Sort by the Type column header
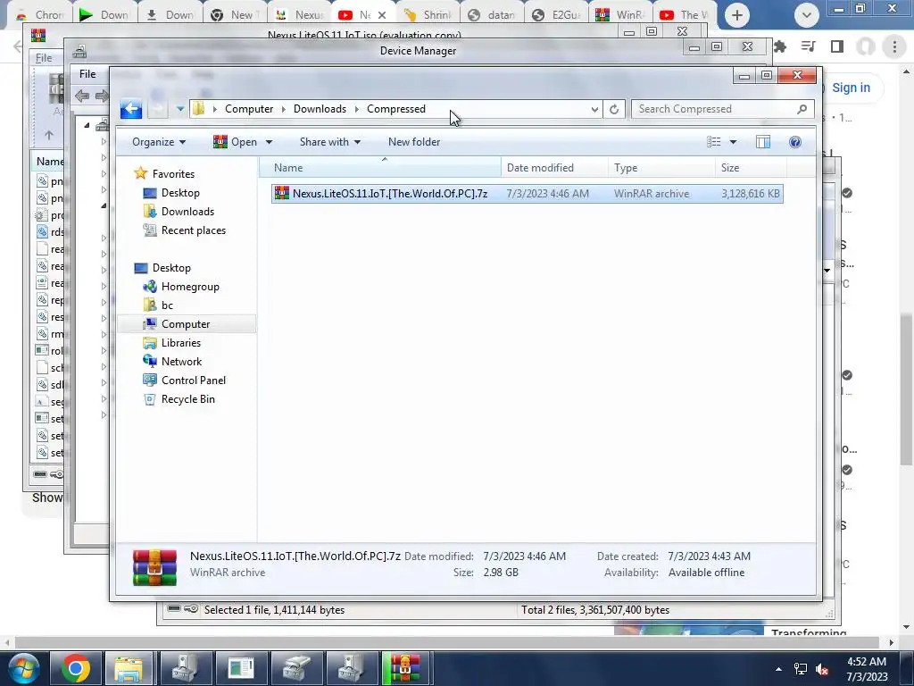The width and height of the screenshot is (914, 686). (x=661, y=167)
